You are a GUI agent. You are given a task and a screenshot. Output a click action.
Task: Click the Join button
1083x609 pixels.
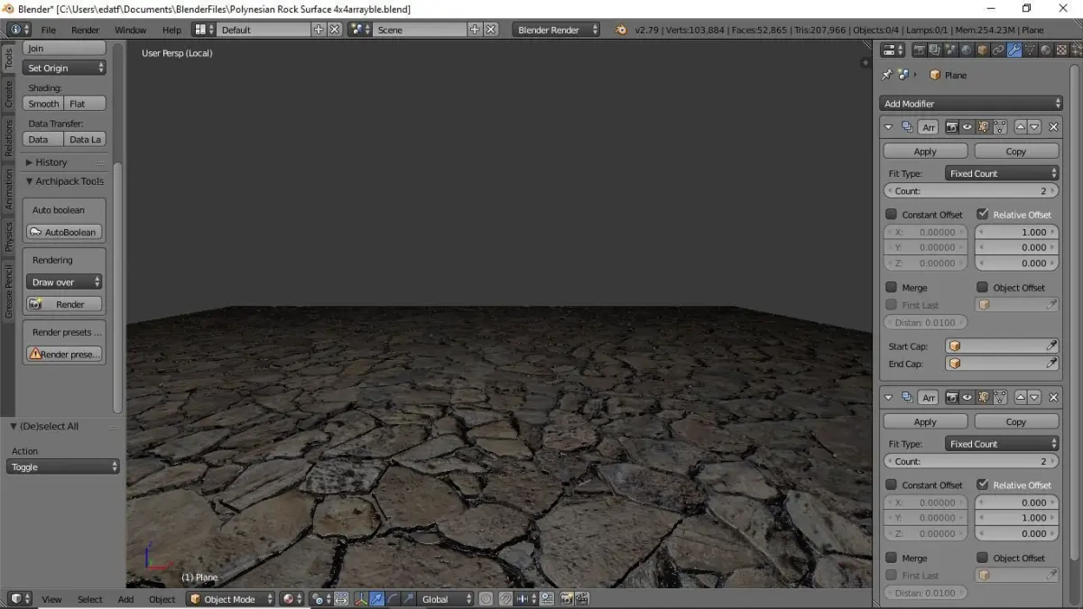pyautogui.click(x=64, y=48)
